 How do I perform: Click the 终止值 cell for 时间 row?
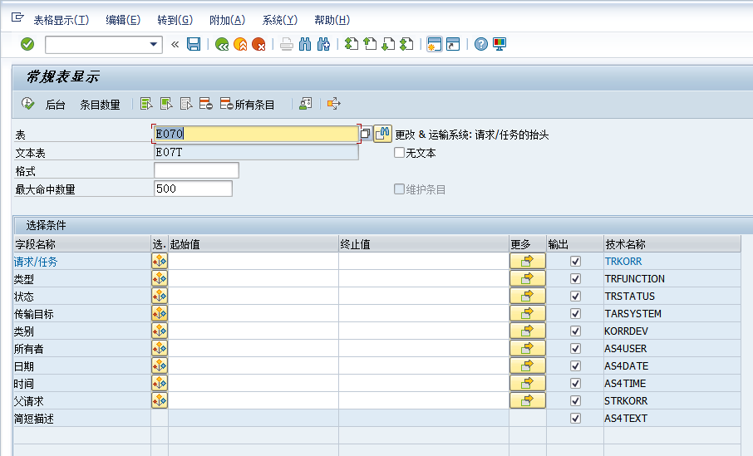[424, 383]
